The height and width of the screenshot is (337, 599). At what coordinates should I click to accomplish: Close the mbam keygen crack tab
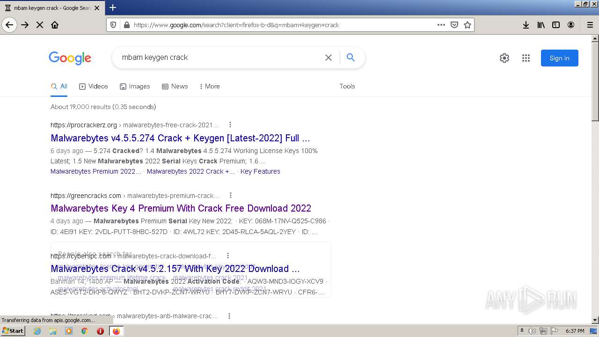click(97, 8)
